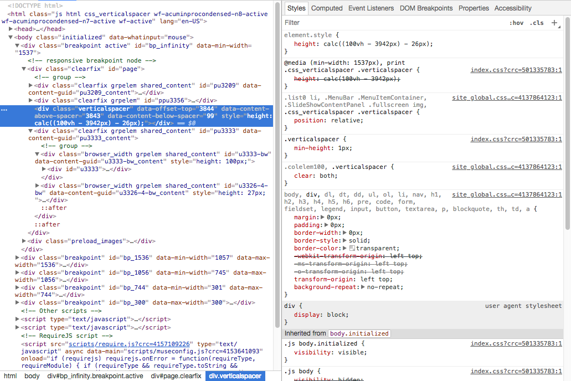The height and width of the screenshot is (381, 571).
Task: Open index.css link for .js body rule
Action: click(x=516, y=371)
